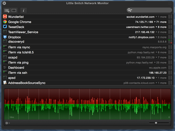The width and height of the screenshot is (175, 131).
Task: Select the iTerm via ssh row name
Action: point(18,73)
